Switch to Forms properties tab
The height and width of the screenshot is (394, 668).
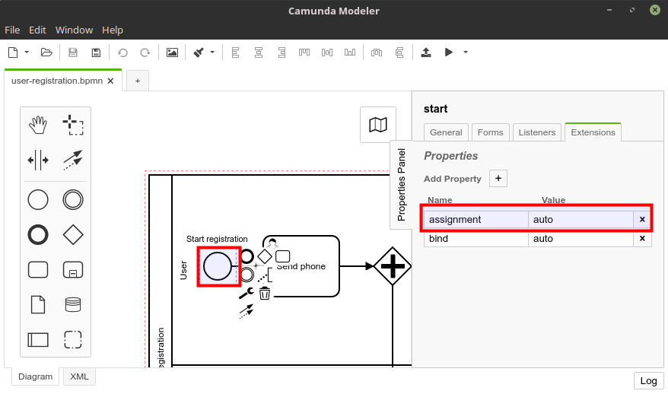[x=491, y=132]
